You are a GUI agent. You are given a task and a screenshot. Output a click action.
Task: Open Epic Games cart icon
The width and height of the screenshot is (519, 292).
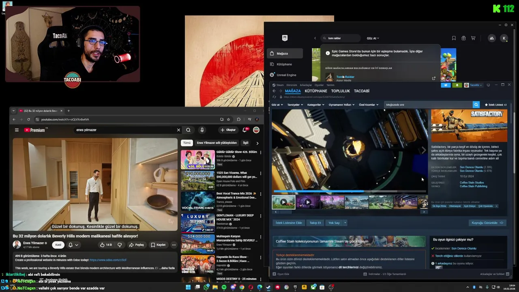[x=473, y=38]
